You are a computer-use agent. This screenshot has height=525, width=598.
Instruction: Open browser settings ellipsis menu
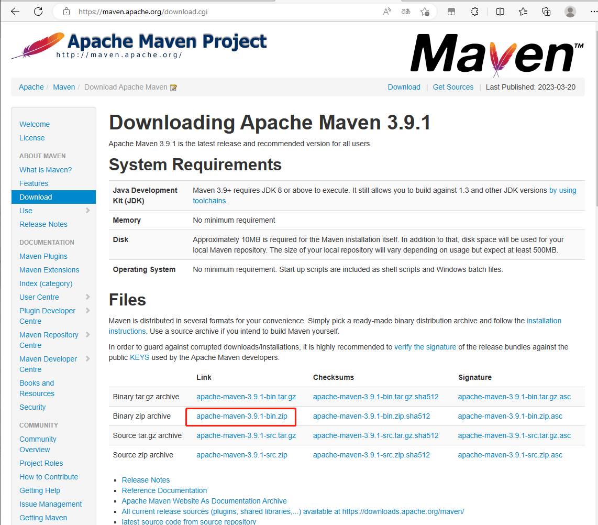pyautogui.click(x=593, y=12)
